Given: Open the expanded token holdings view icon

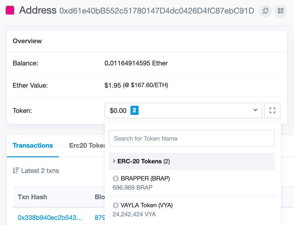Looking at the screenshot, I should point(272,111).
